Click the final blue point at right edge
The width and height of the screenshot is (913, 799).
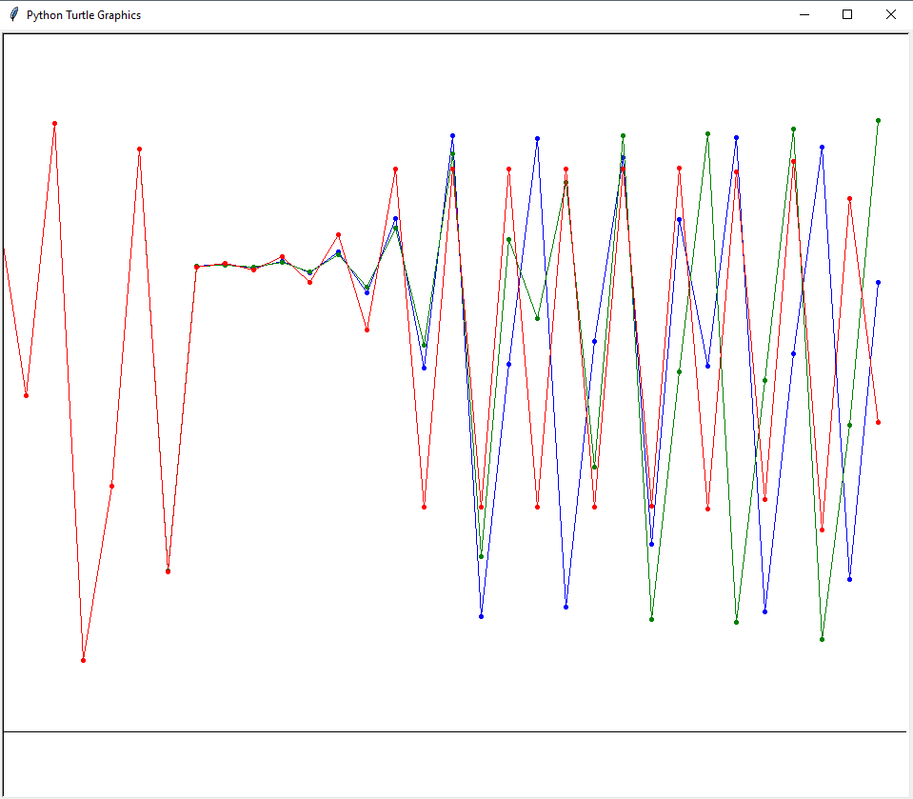pos(878,282)
